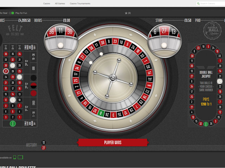Click right ball zoom showing 6 27 13
This screenshot has height=168, width=225.
tap(165, 41)
